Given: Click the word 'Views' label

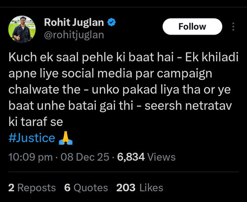Looking at the screenshot, I should pyautogui.click(x=162, y=157).
